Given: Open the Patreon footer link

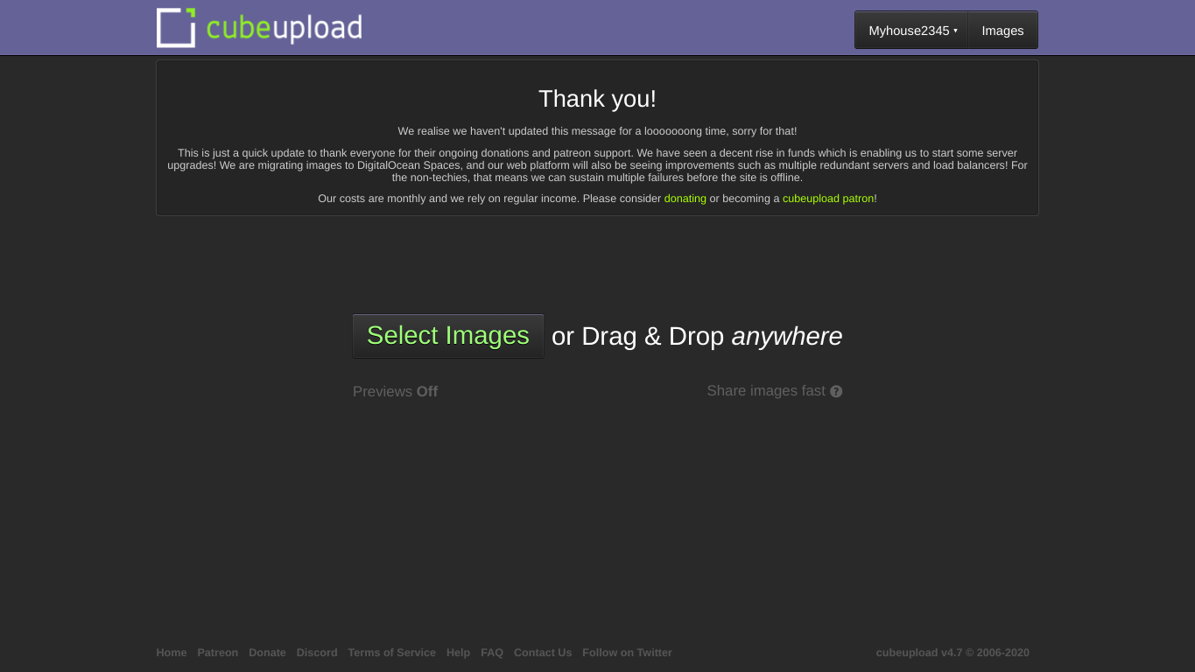Looking at the screenshot, I should tap(217, 653).
